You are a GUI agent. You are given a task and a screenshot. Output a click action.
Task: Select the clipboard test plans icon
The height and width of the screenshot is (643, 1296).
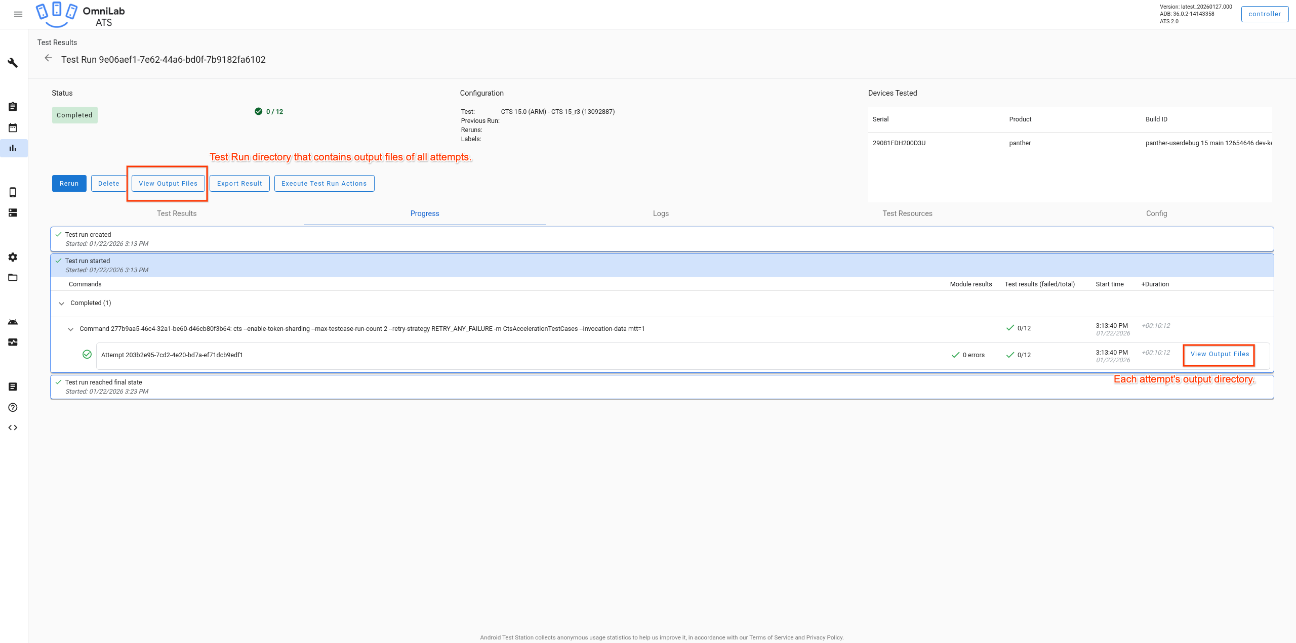click(x=13, y=106)
